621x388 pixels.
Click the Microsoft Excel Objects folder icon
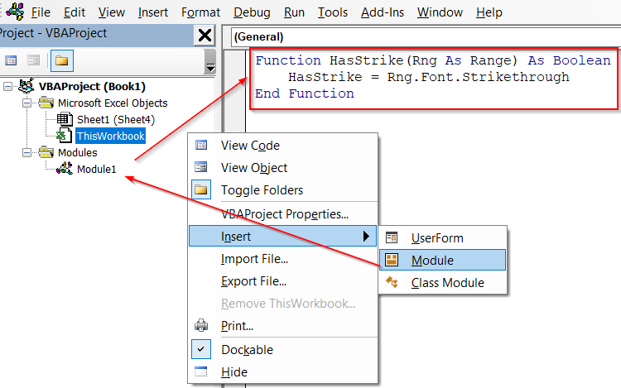click(x=46, y=103)
